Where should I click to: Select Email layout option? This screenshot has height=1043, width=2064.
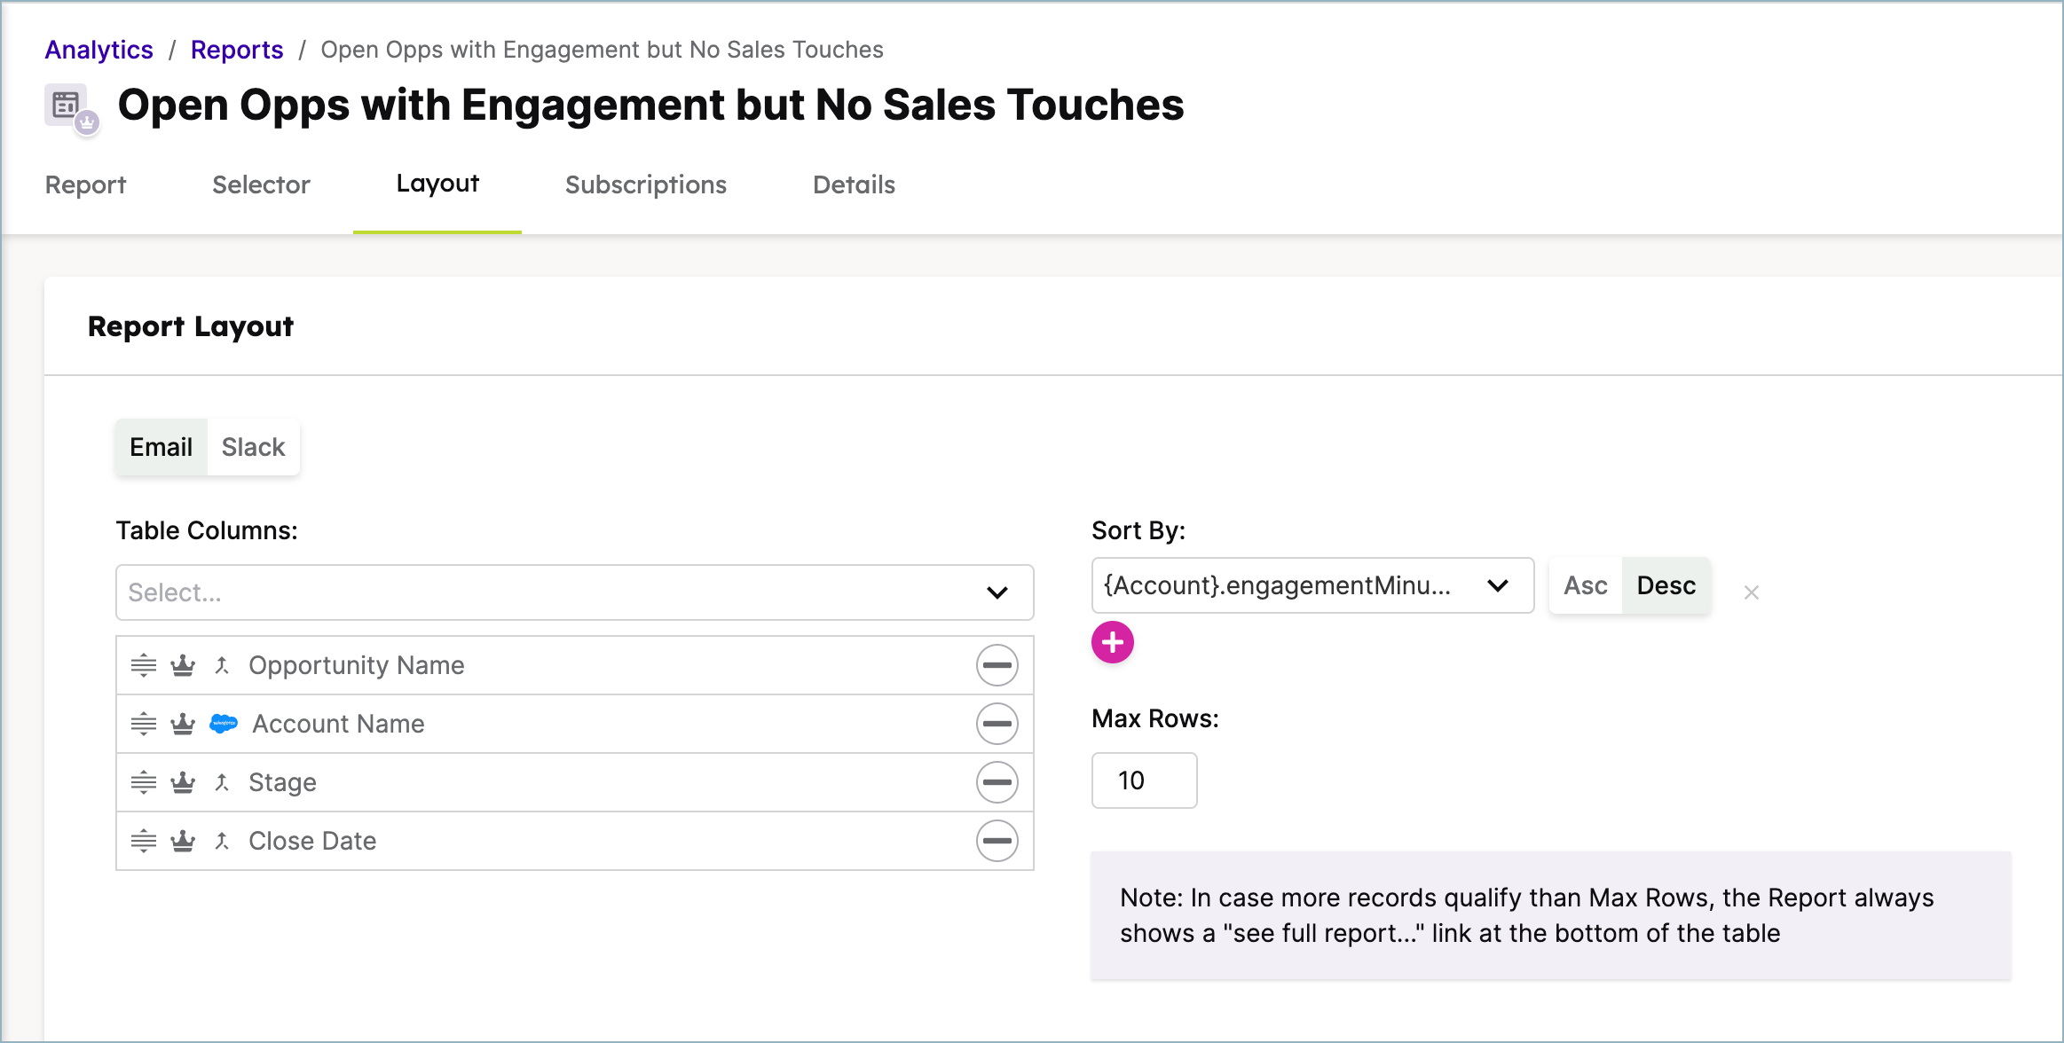click(x=161, y=447)
